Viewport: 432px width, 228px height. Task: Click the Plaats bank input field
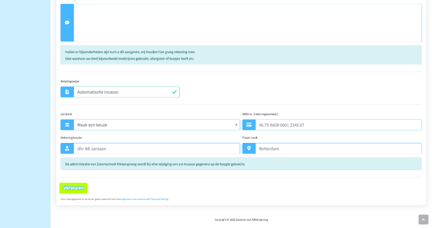337,149
